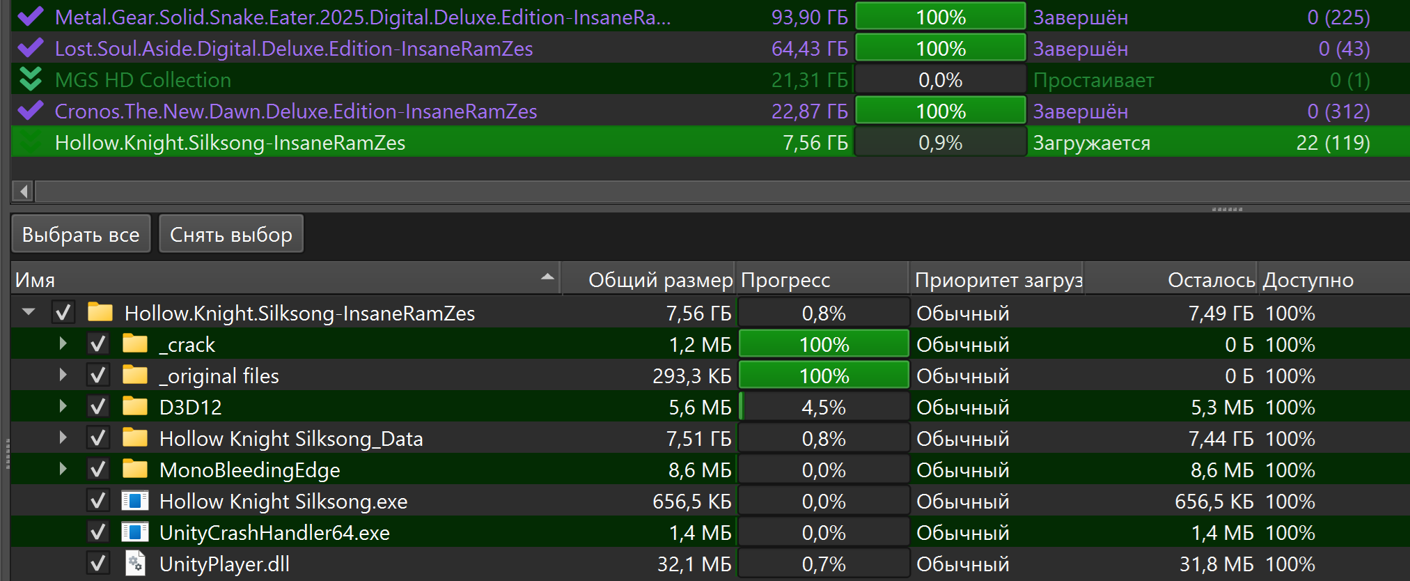Click the 0 (312) seeds value
1410x581 pixels.
coord(1338,111)
